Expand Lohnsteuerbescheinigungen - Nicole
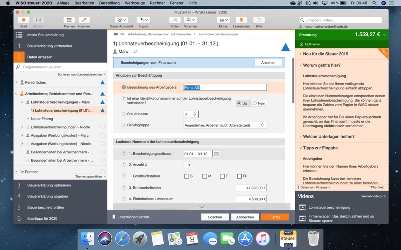 tap(22, 127)
